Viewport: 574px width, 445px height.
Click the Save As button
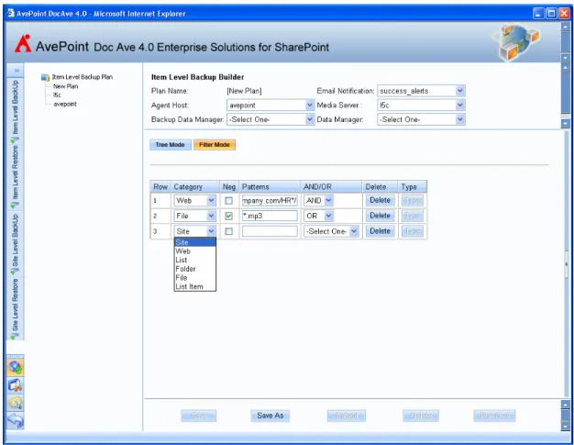point(270,416)
